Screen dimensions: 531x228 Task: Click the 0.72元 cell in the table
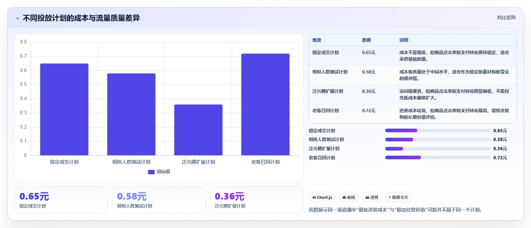click(x=369, y=111)
